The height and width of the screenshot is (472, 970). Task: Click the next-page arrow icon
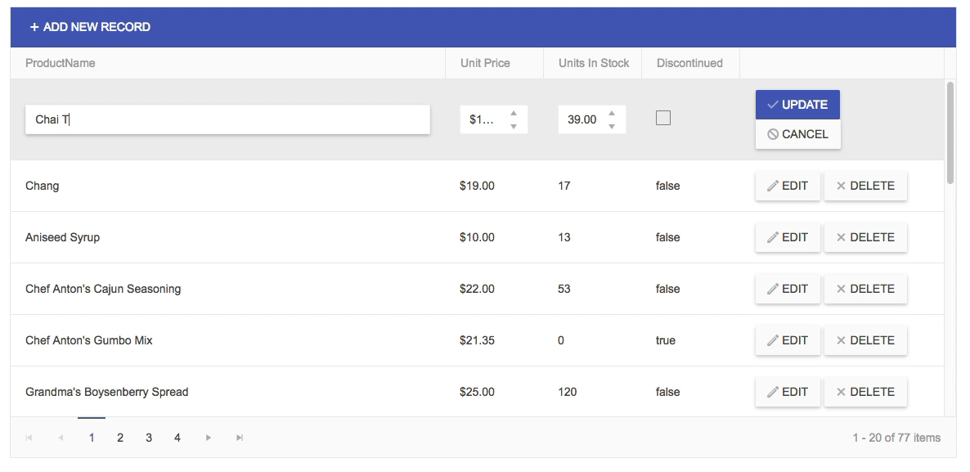click(x=210, y=438)
